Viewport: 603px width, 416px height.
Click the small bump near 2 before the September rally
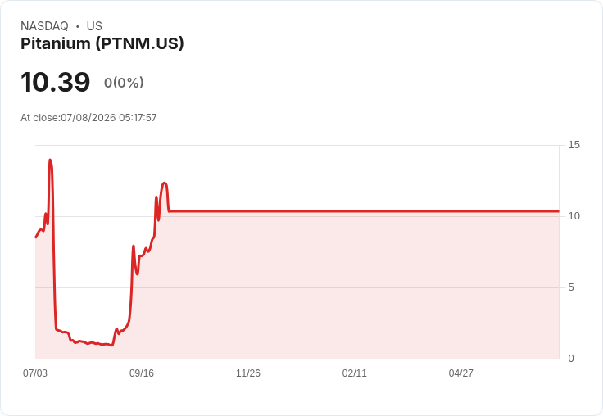click(116, 329)
